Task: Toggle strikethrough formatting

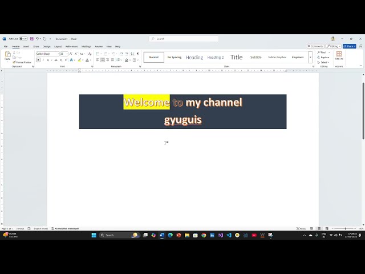Action: point(56,60)
